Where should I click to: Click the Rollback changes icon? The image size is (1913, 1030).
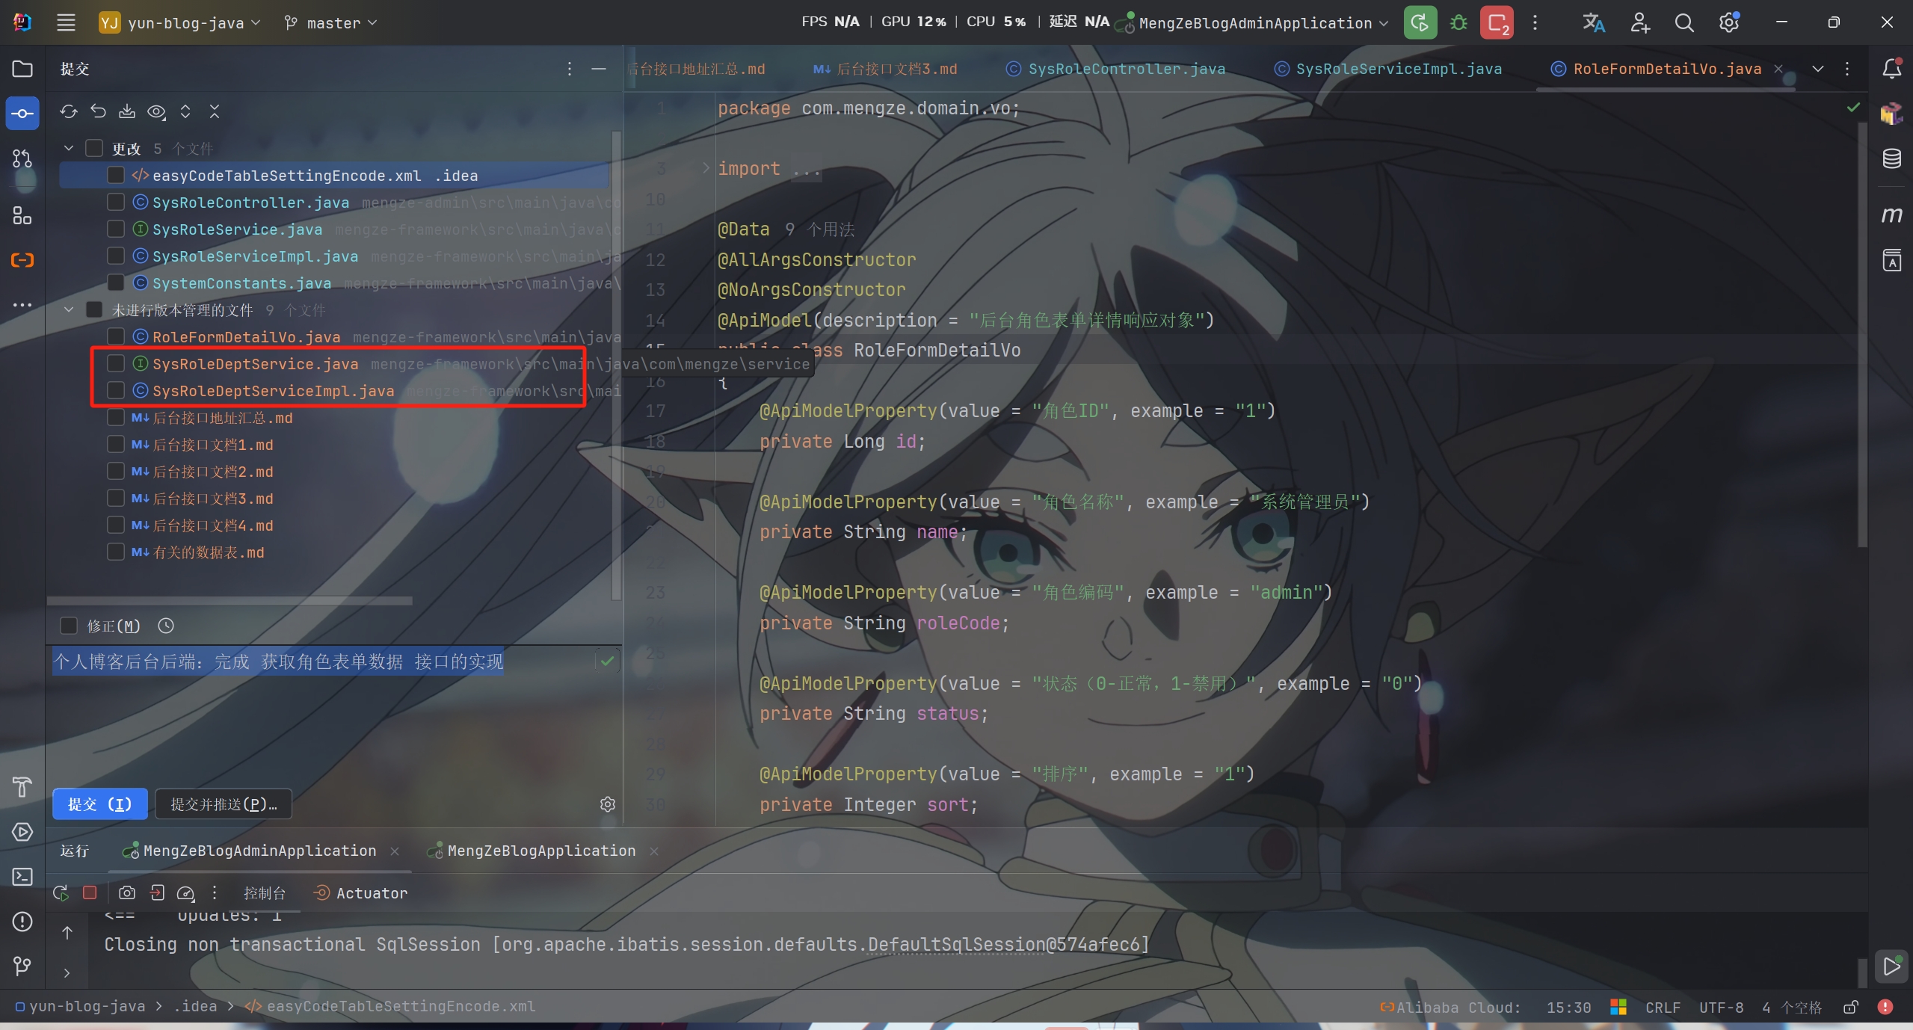(x=98, y=111)
